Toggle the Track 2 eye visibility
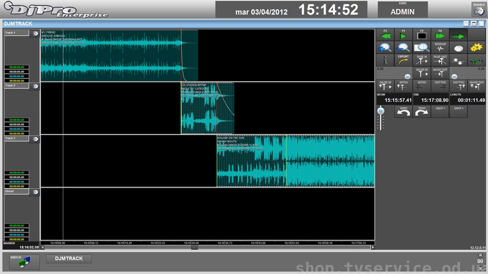The width and height of the screenshot is (488, 274). click(x=35, y=86)
